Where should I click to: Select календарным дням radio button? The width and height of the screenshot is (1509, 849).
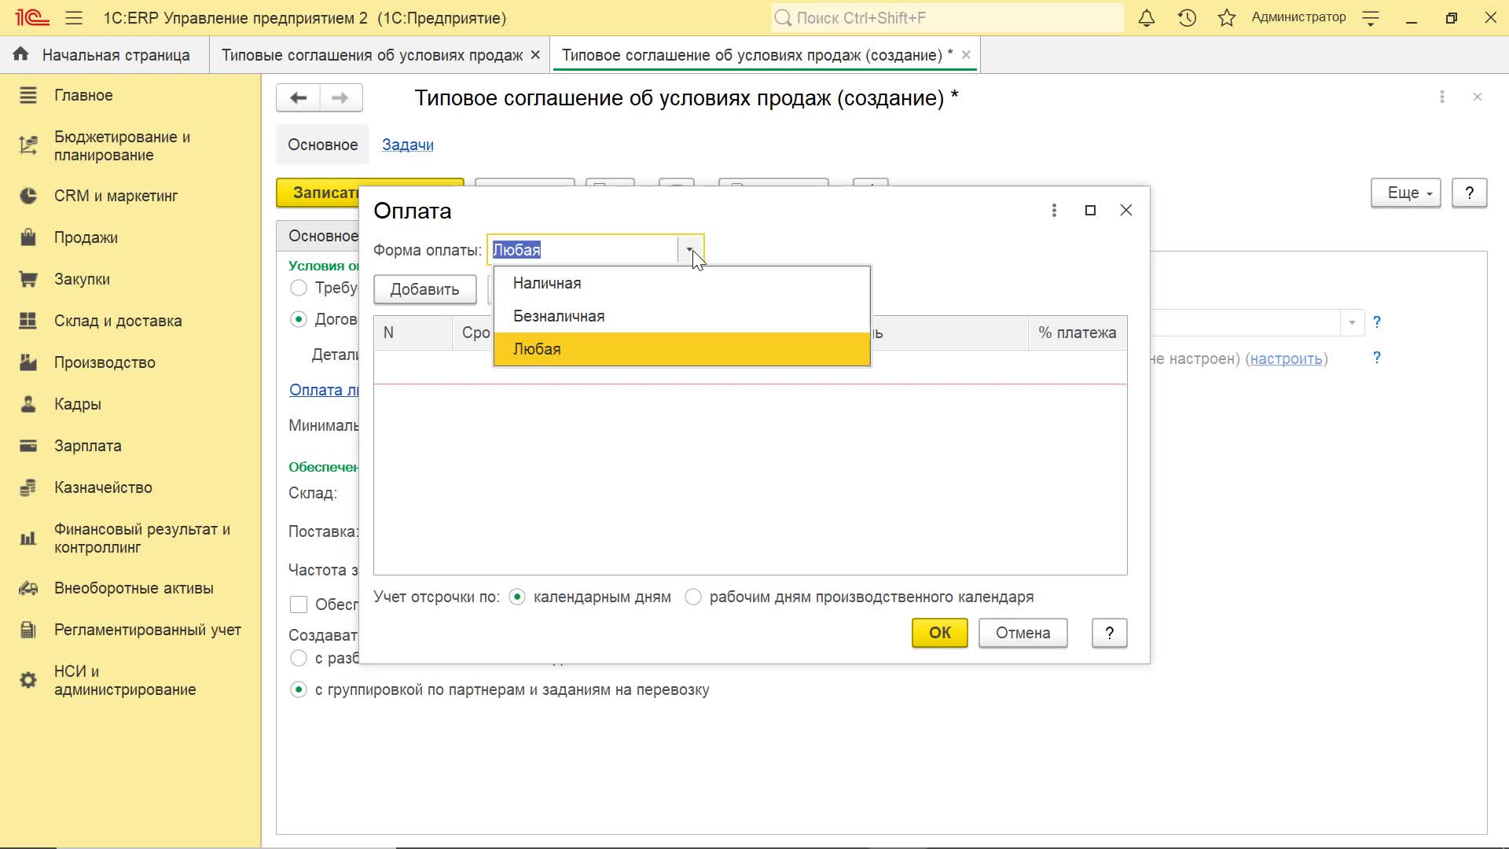click(x=517, y=597)
